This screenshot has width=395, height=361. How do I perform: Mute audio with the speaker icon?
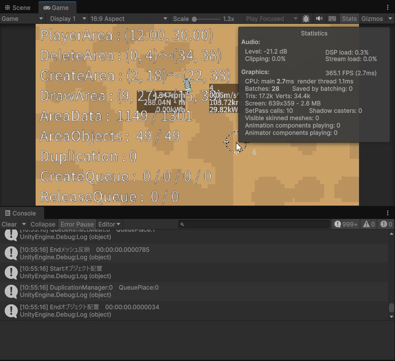(x=319, y=19)
